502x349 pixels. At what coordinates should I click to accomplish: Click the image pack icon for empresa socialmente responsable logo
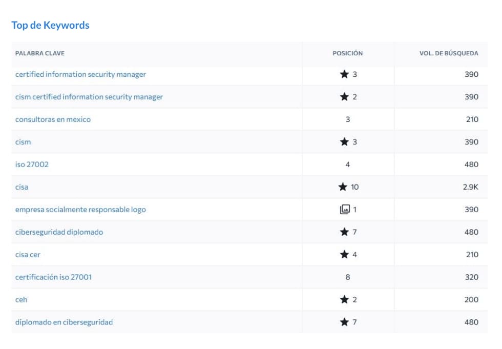click(344, 210)
